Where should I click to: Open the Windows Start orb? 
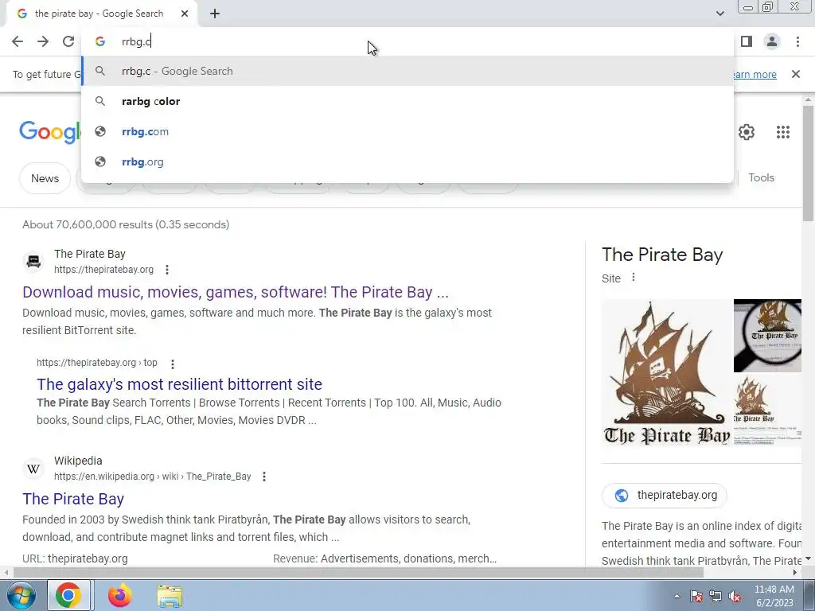[x=21, y=595]
